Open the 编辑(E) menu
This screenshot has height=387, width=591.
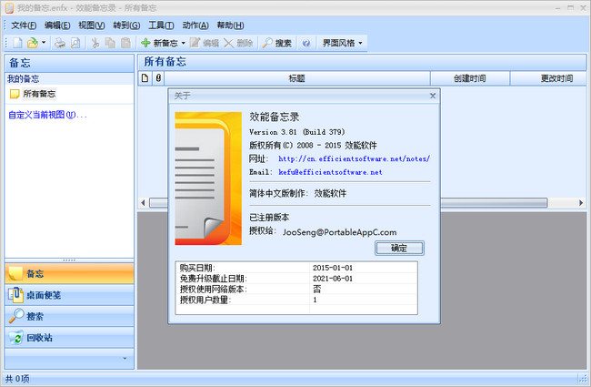(57, 25)
